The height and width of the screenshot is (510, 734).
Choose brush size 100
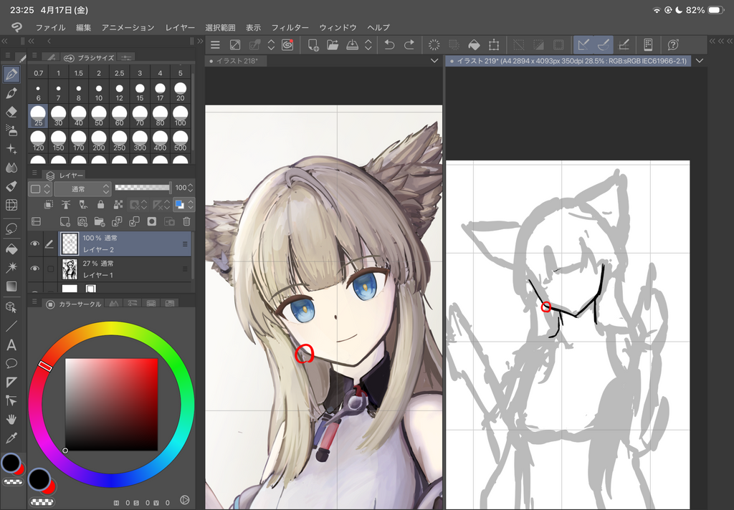180,116
